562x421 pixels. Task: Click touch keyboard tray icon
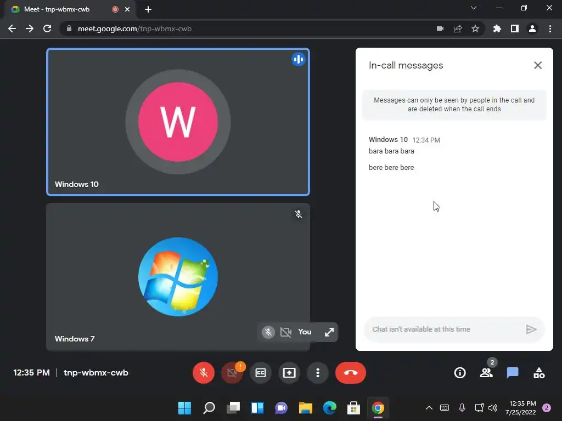pos(445,408)
